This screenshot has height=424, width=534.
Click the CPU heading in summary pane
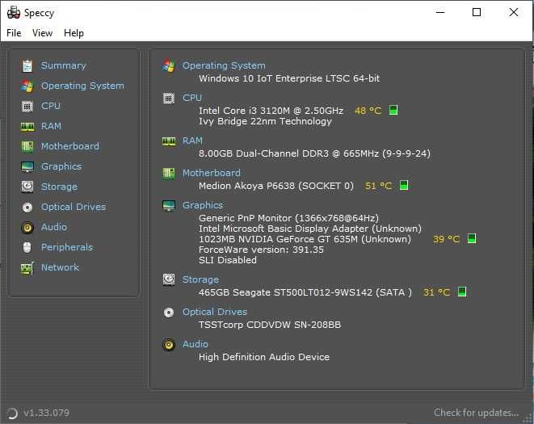pos(192,98)
